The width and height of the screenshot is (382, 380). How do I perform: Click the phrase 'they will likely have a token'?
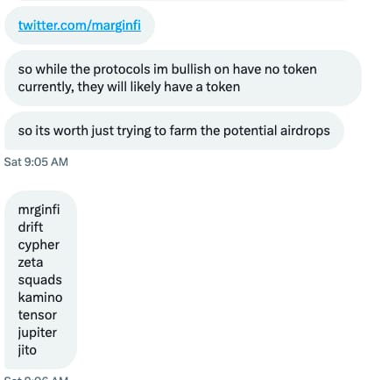[159, 87]
